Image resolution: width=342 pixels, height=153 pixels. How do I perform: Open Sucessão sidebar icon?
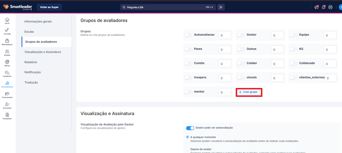click(x=7, y=105)
